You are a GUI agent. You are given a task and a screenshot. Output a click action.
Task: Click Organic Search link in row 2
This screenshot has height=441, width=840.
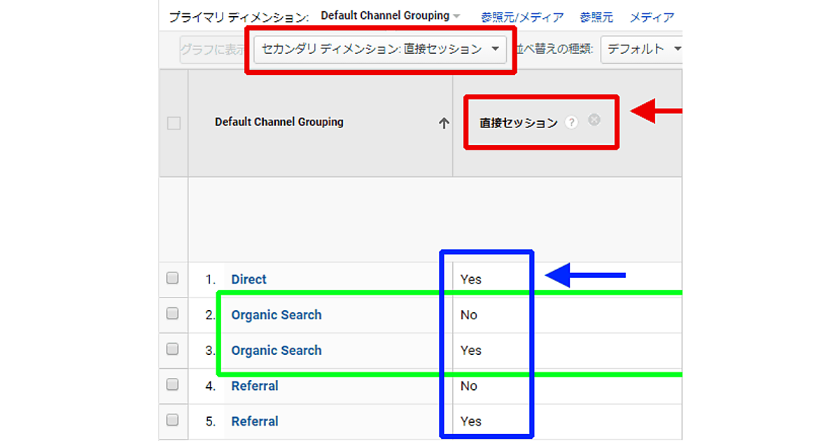tap(276, 315)
